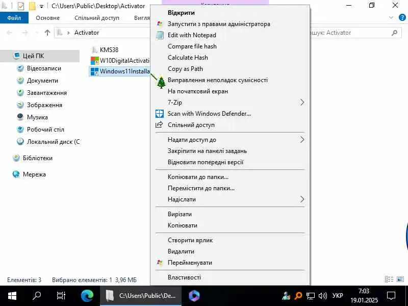Image resolution: width=408 pixels, height=306 pixels.
Task: Switch to large icons view icon
Action: click(x=400, y=279)
